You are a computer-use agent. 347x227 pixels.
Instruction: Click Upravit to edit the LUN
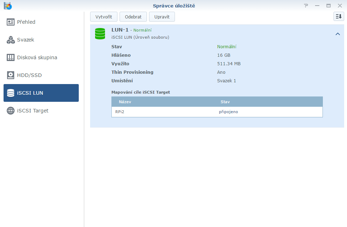[162, 17]
